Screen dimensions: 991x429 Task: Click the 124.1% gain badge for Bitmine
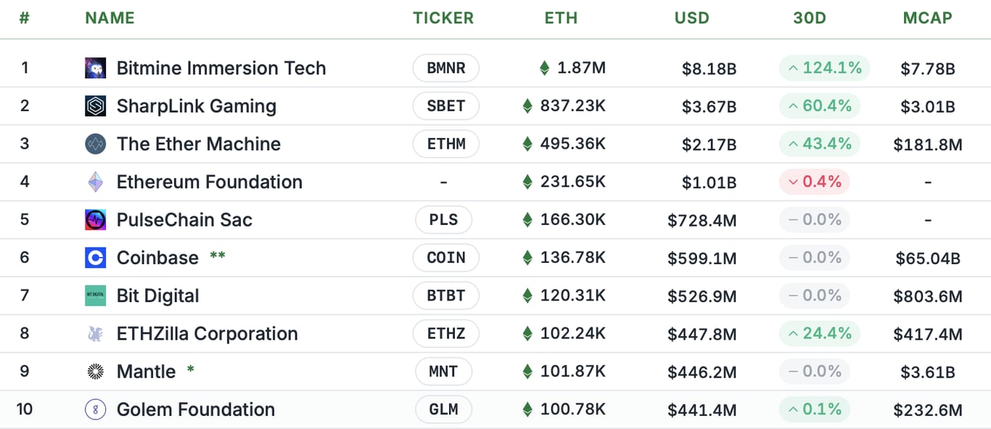(x=824, y=68)
